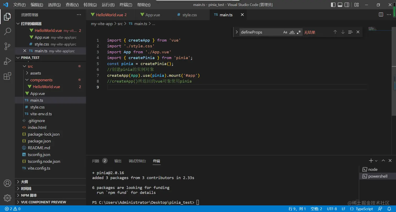Collapse the src folder

tap(51, 66)
